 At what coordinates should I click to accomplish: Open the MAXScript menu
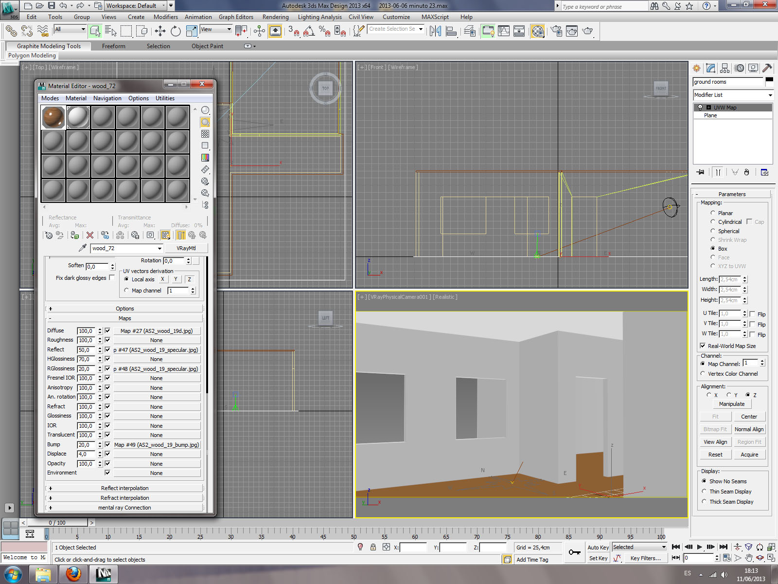coord(435,17)
